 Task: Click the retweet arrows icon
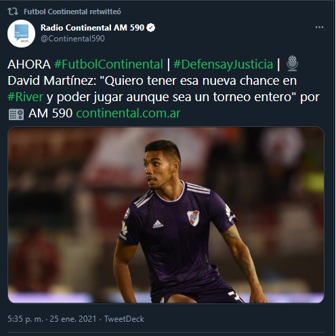(13, 12)
